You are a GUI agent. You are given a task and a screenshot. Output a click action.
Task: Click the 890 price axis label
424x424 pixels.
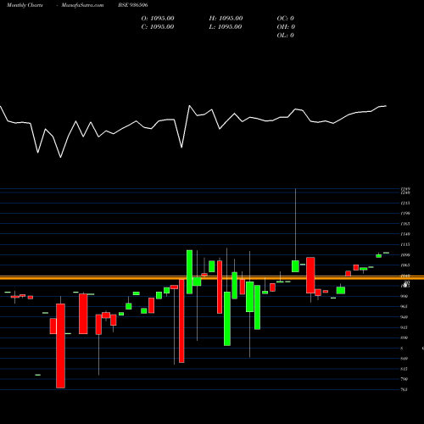(x=404, y=338)
